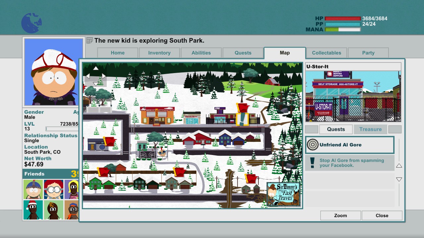Click the red HP bar
The height and width of the screenshot is (238, 424).
point(343,19)
